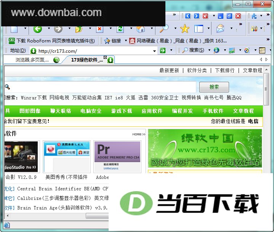Expand the dropdown next to 搜索(S)
The width and height of the screenshot is (274, 232).
(209, 50)
